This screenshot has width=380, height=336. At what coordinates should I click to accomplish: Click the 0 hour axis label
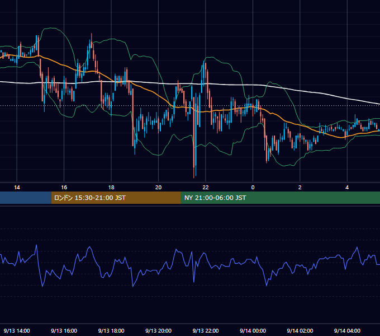[x=253, y=188]
